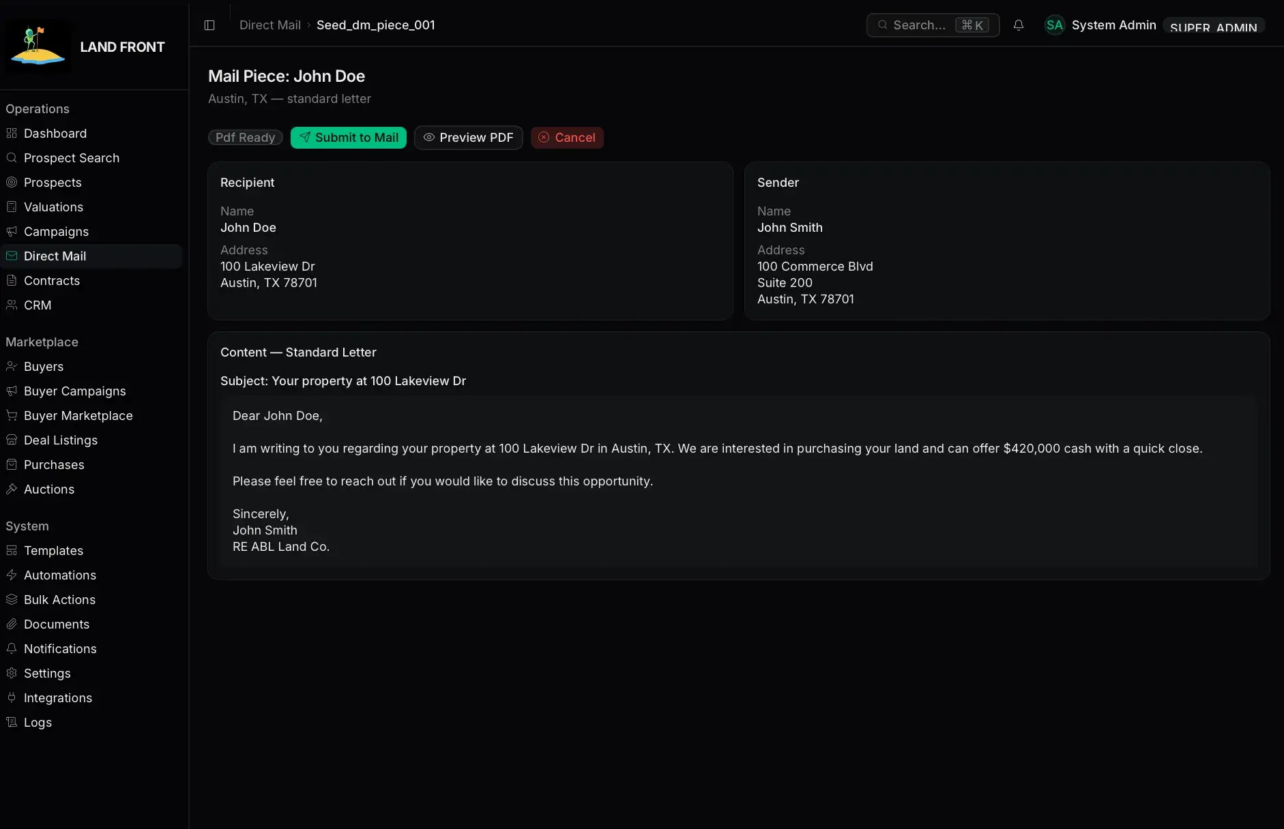Click the Buyer Campaigns megaphone icon
The image size is (1284, 829).
point(12,391)
